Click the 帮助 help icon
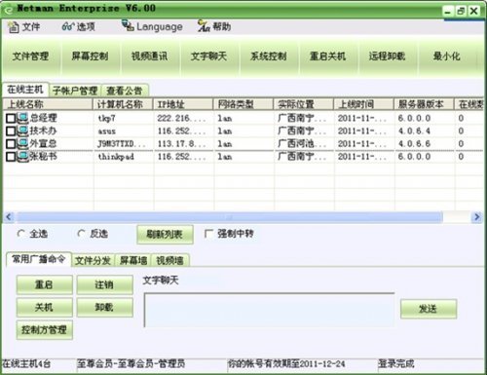This screenshot has height=375, width=487. point(204,26)
